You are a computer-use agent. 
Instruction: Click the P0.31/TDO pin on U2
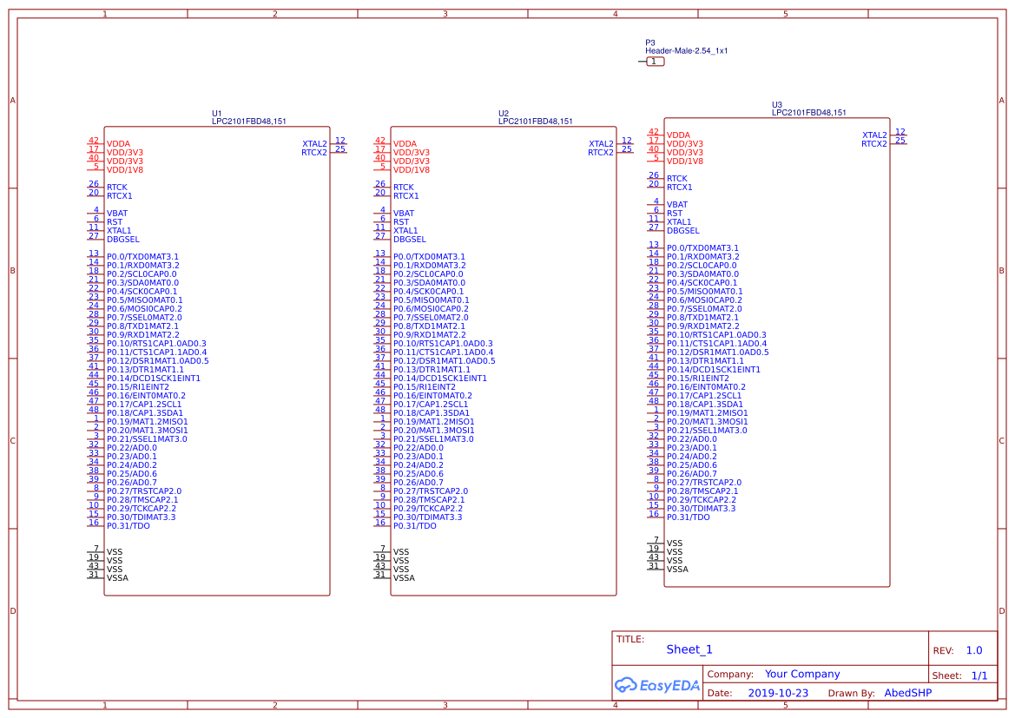pyautogui.click(x=415, y=526)
